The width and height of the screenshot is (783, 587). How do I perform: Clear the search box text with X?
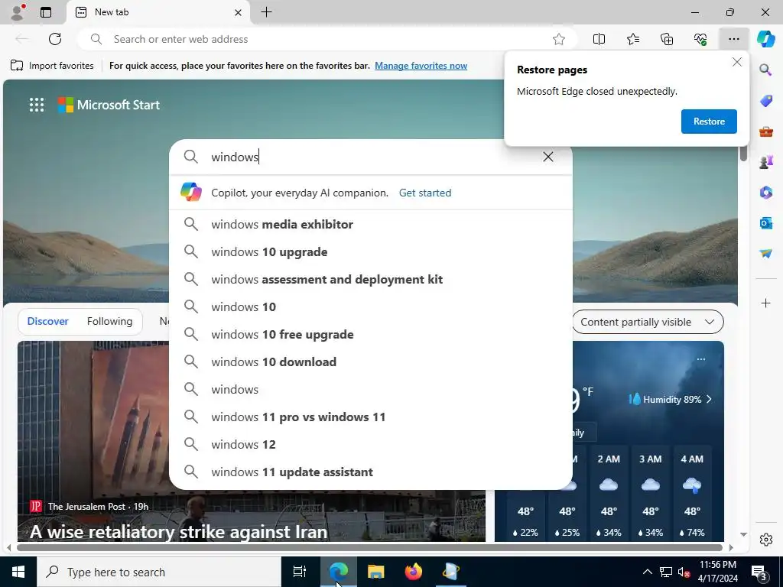point(547,157)
